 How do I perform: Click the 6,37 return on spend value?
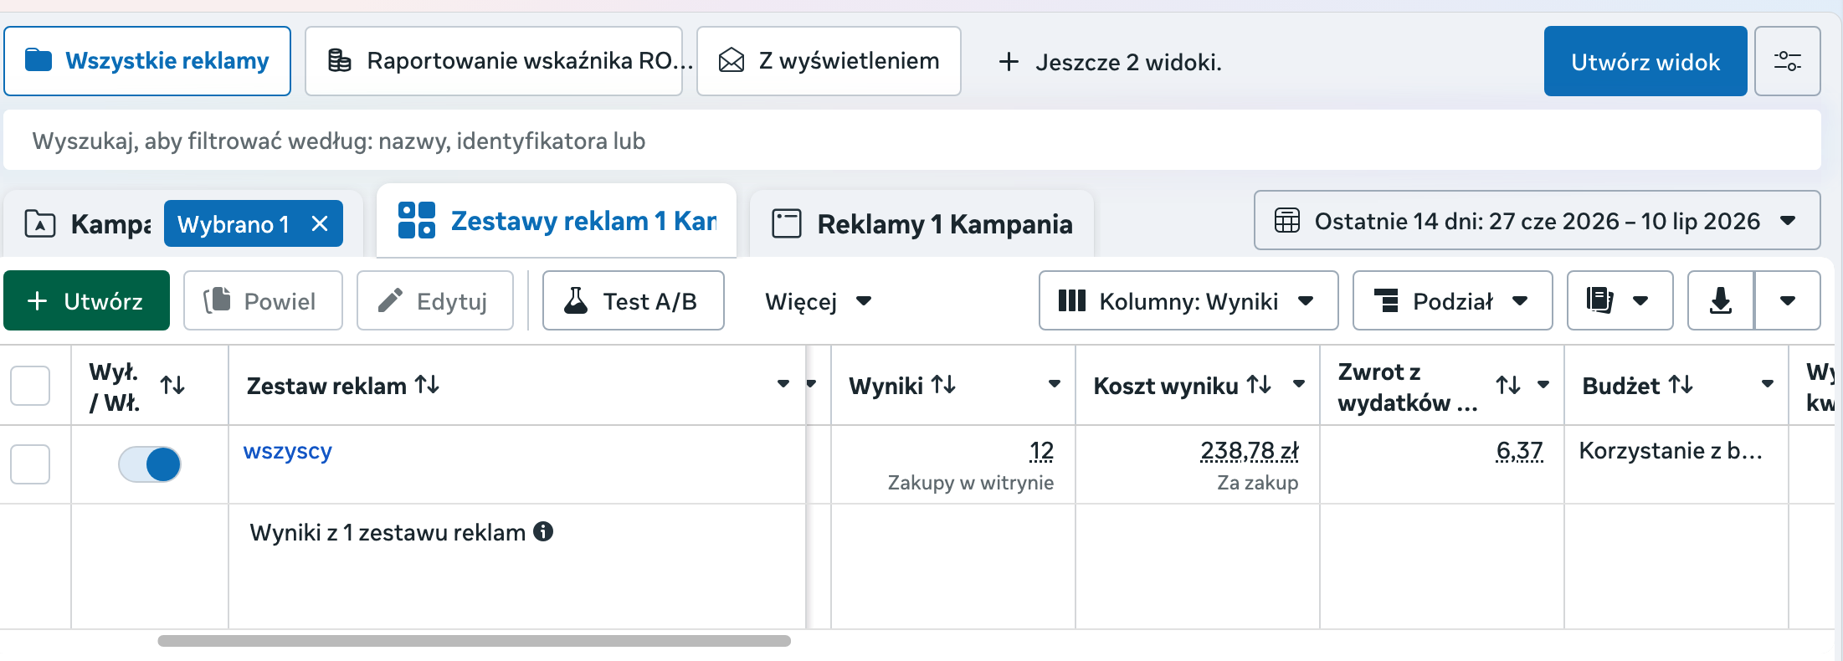[x=1519, y=451]
